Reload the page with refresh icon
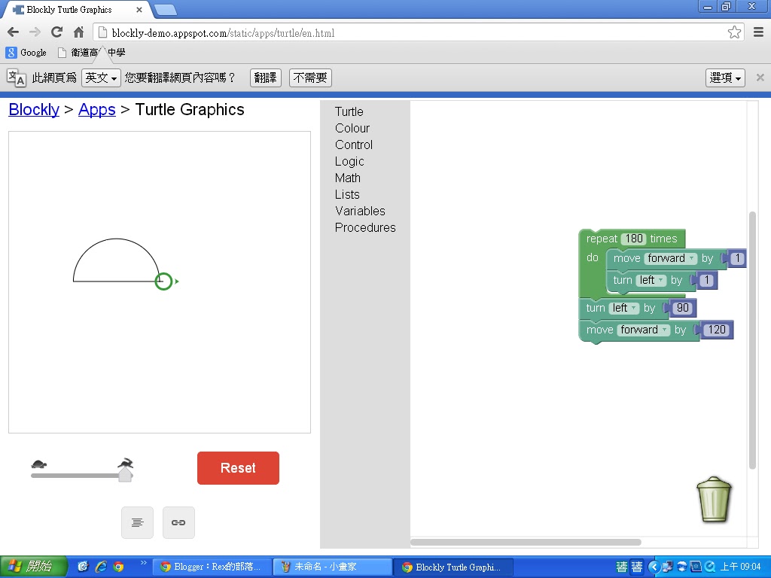This screenshot has height=578, width=771. click(56, 32)
